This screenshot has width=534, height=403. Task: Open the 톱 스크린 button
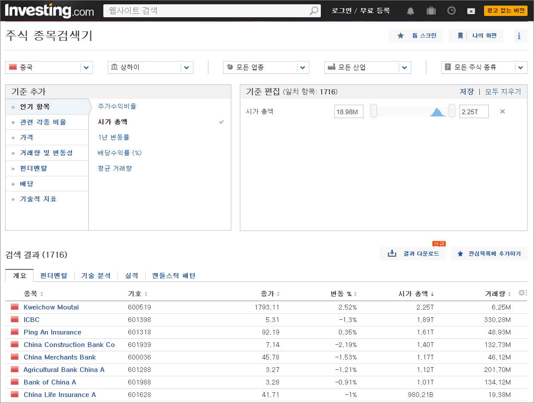(x=416, y=36)
